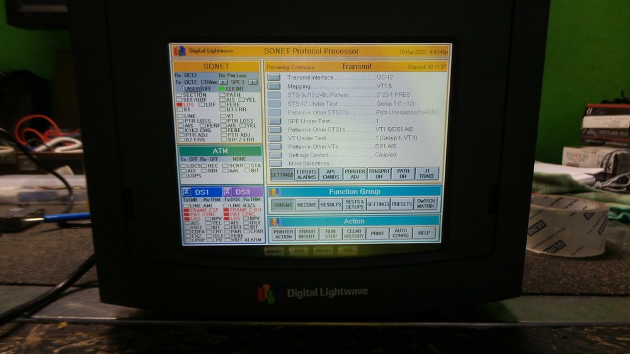
Task: Open SWITCH MATRIX function
Action: [425, 204]
